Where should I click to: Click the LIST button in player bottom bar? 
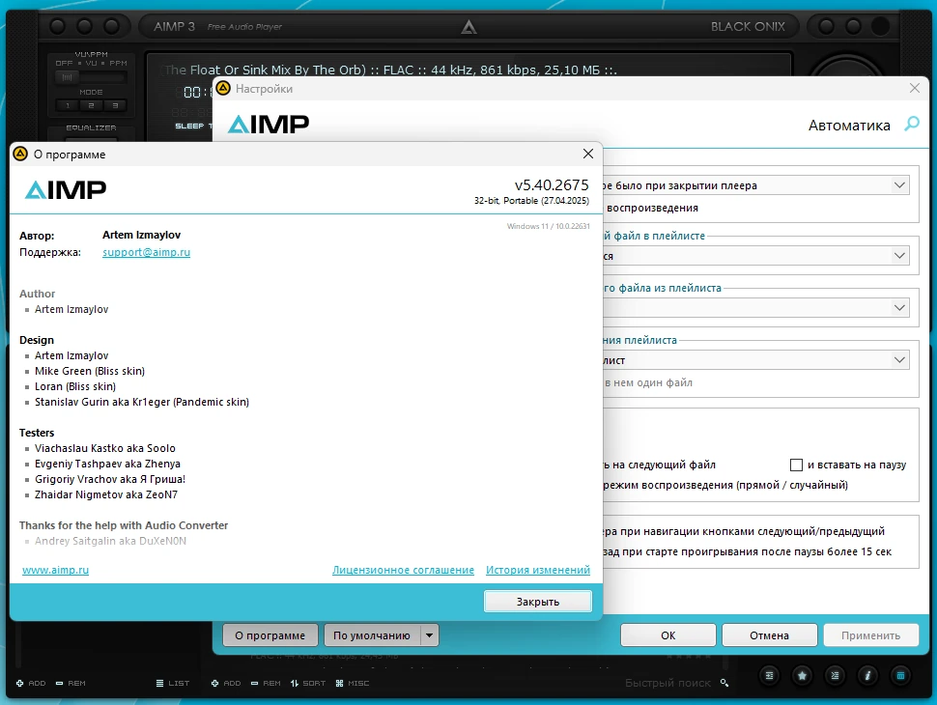click(x=173, y=683)
